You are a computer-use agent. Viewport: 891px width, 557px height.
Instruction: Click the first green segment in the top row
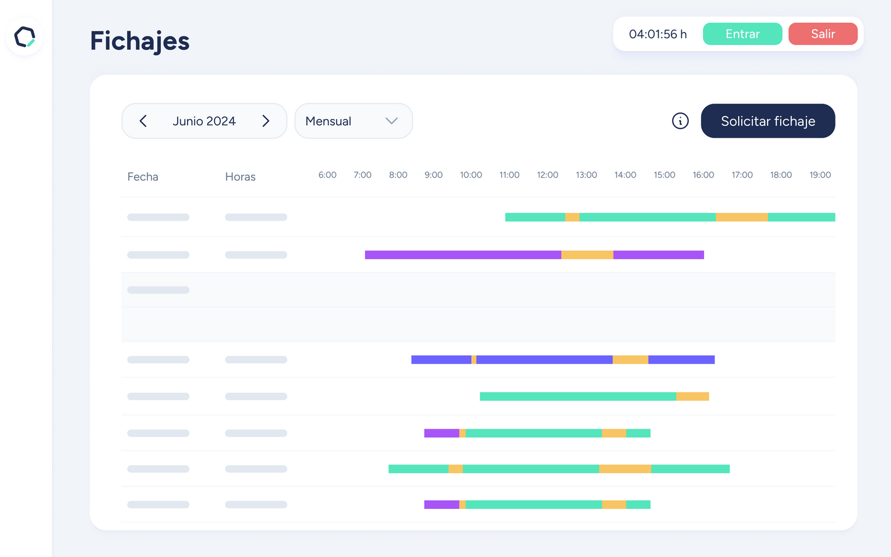tap(535, 217)
